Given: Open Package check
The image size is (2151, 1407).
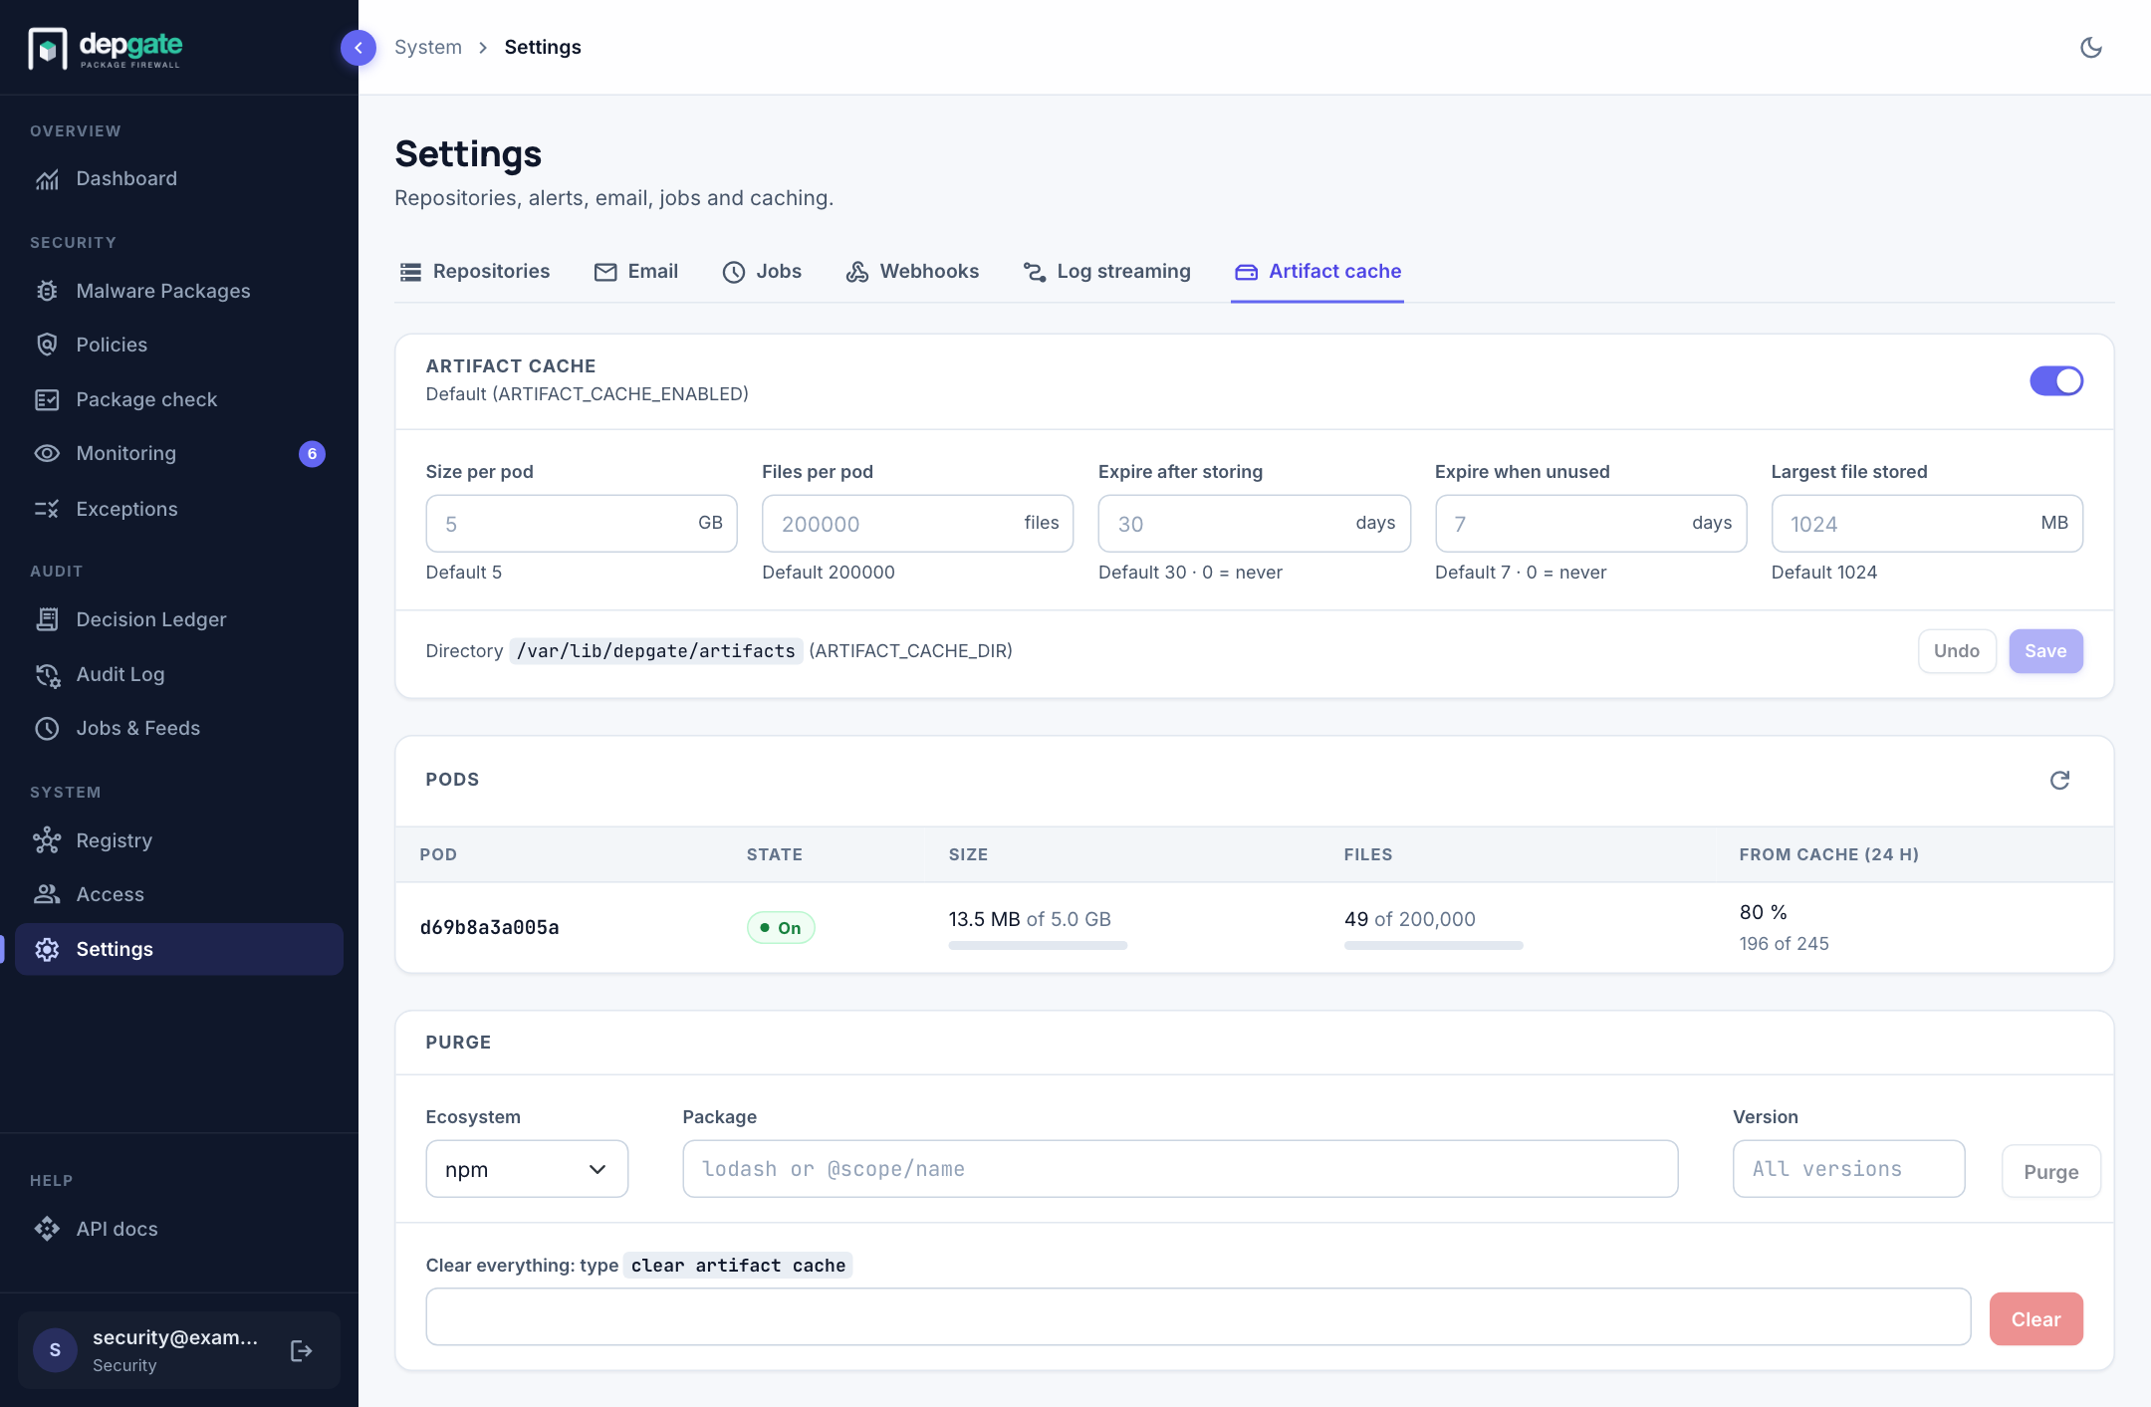Looking at the screenshot, I should click(x=179, y=399).
